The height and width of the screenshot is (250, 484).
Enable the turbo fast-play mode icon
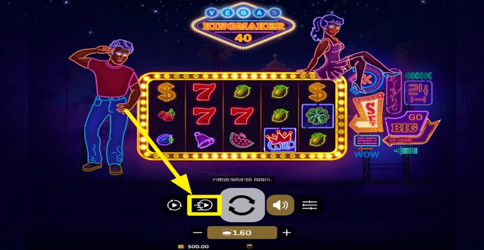(204, 205)
